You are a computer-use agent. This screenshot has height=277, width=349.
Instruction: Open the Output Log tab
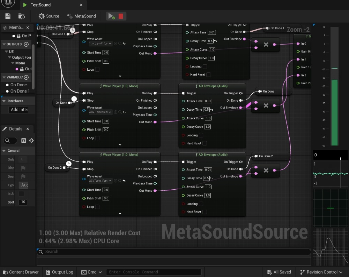point(59,272)
